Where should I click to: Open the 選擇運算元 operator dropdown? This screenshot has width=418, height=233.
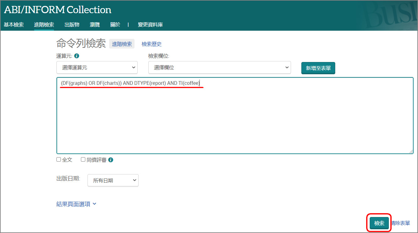point(97,67)
